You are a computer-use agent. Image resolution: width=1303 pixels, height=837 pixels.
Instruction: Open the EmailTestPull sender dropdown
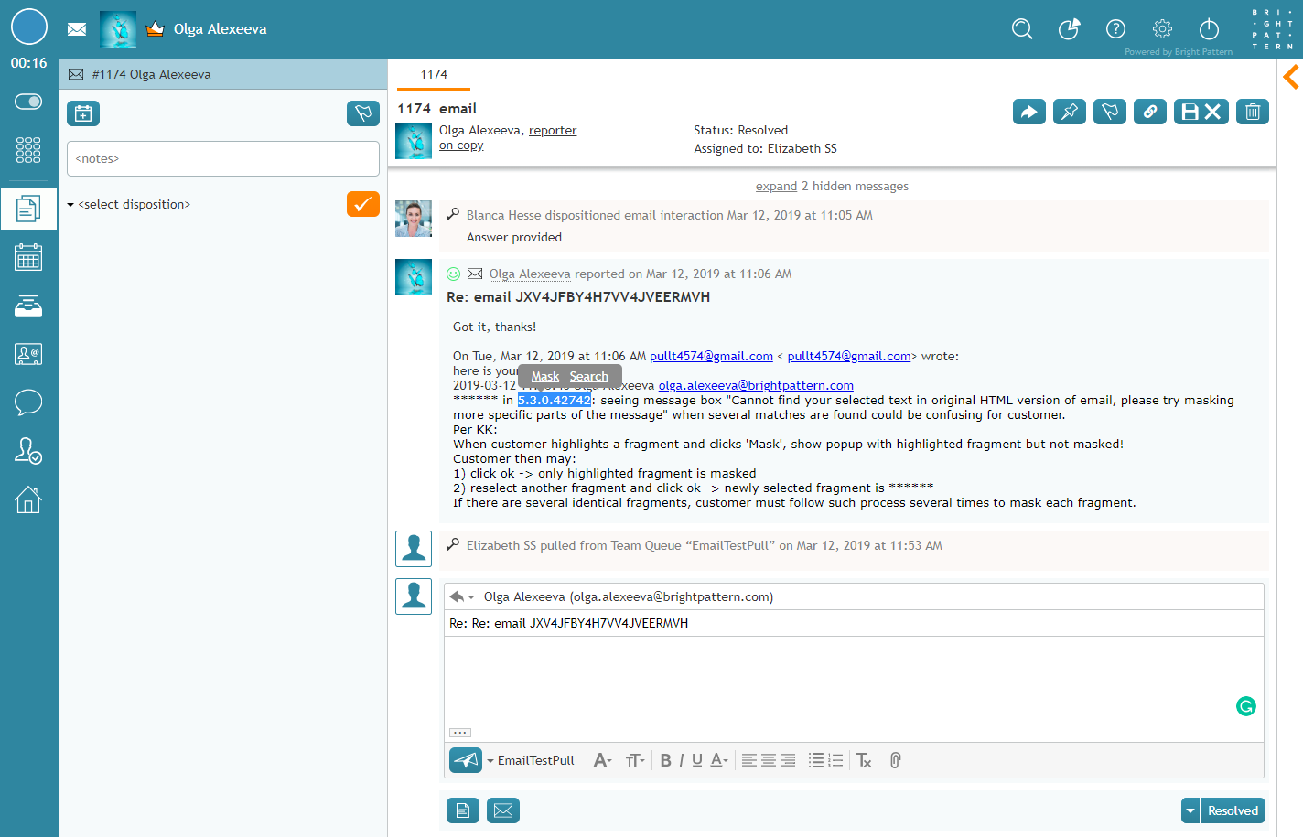[531, 760]
